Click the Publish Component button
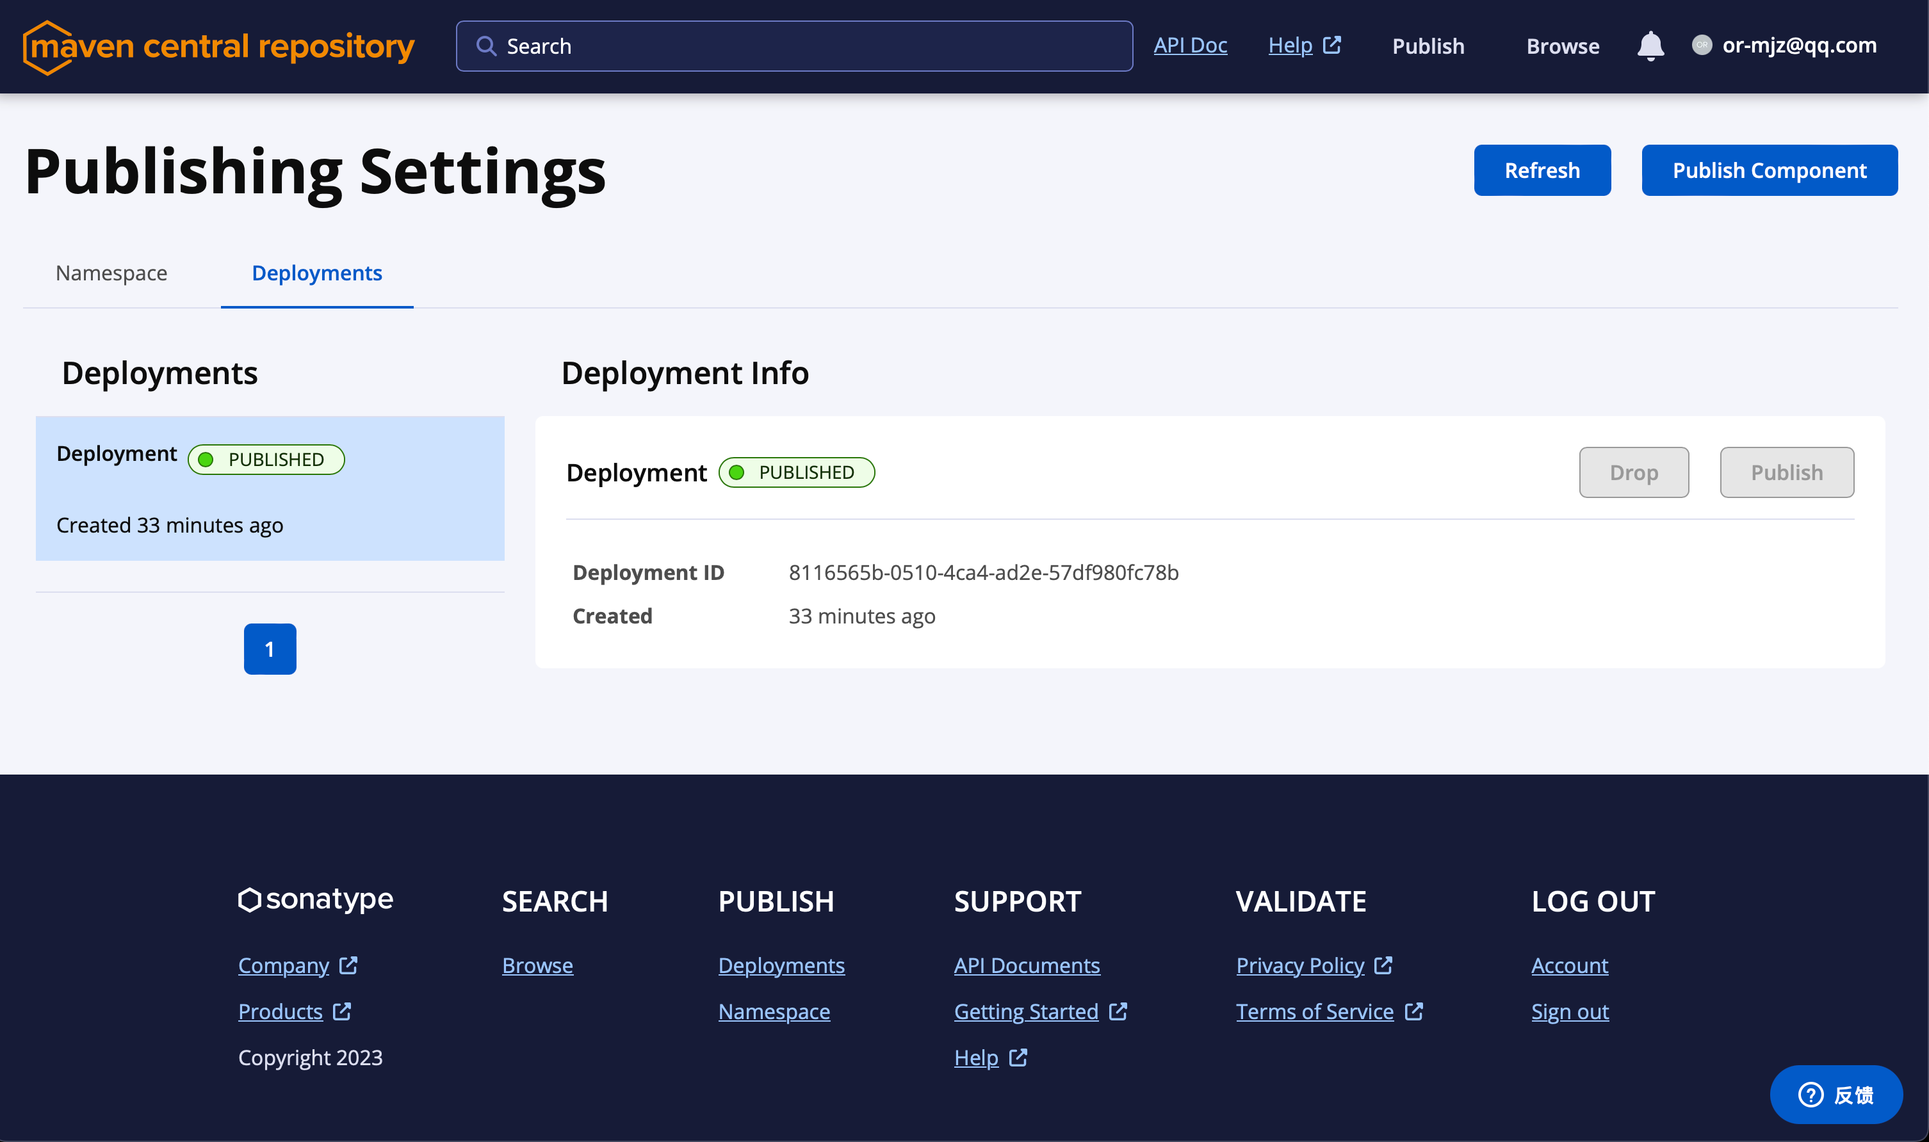The height and width of the screenshot is (1142, 1929). pyautogui.click(x=1770, y=170)
